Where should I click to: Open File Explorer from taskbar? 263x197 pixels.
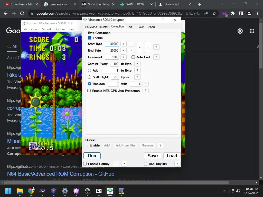tap(20, 191)
